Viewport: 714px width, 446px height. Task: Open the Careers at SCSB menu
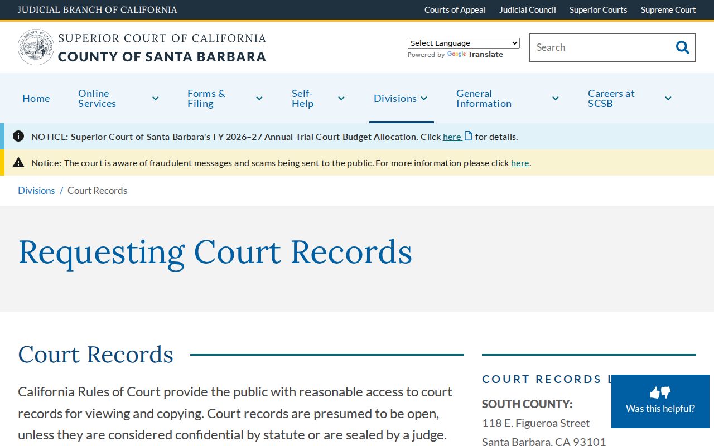611,99
